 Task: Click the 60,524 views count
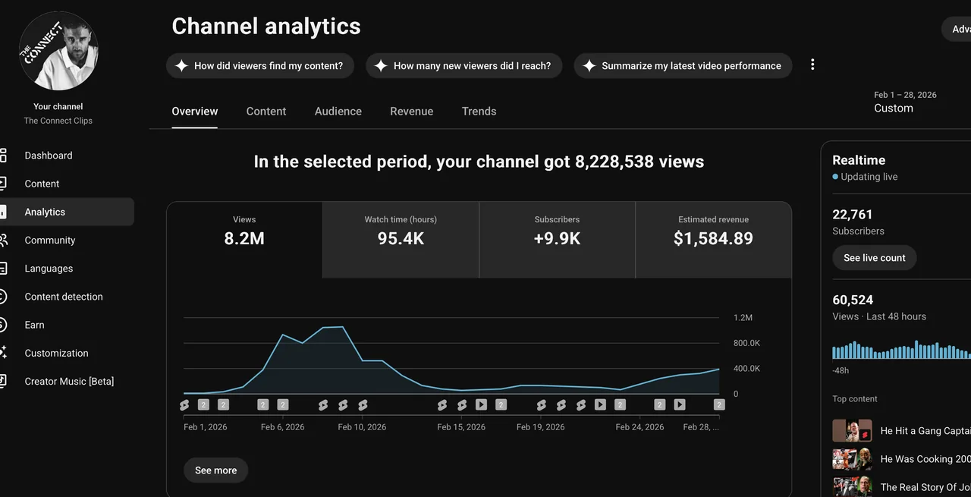[x=853, y=300]
